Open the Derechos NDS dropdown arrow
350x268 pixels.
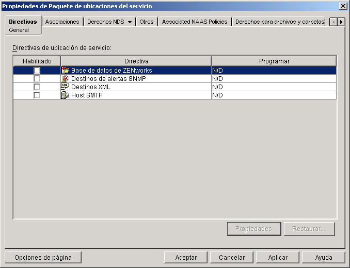(x=130, y=22)
